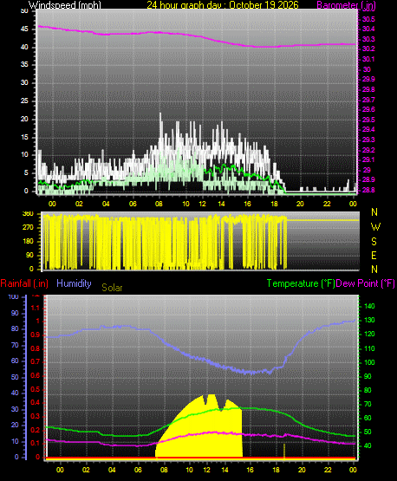
Task: Select the 20 value on the windspeed axis
Action: coord(24,120)
